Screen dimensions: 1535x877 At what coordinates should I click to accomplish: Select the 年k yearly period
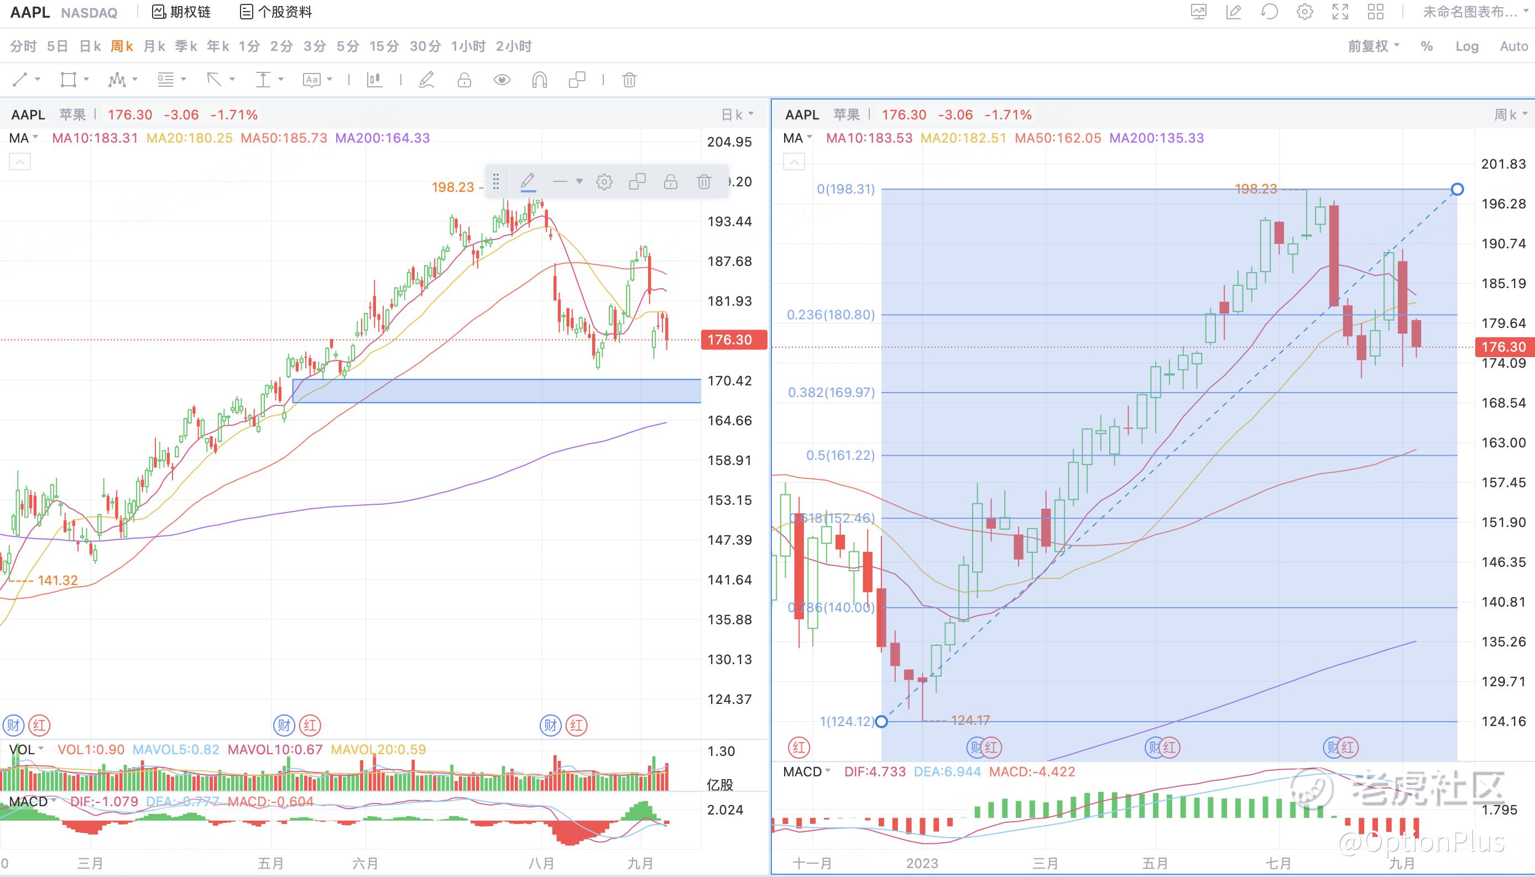point(218,46)
